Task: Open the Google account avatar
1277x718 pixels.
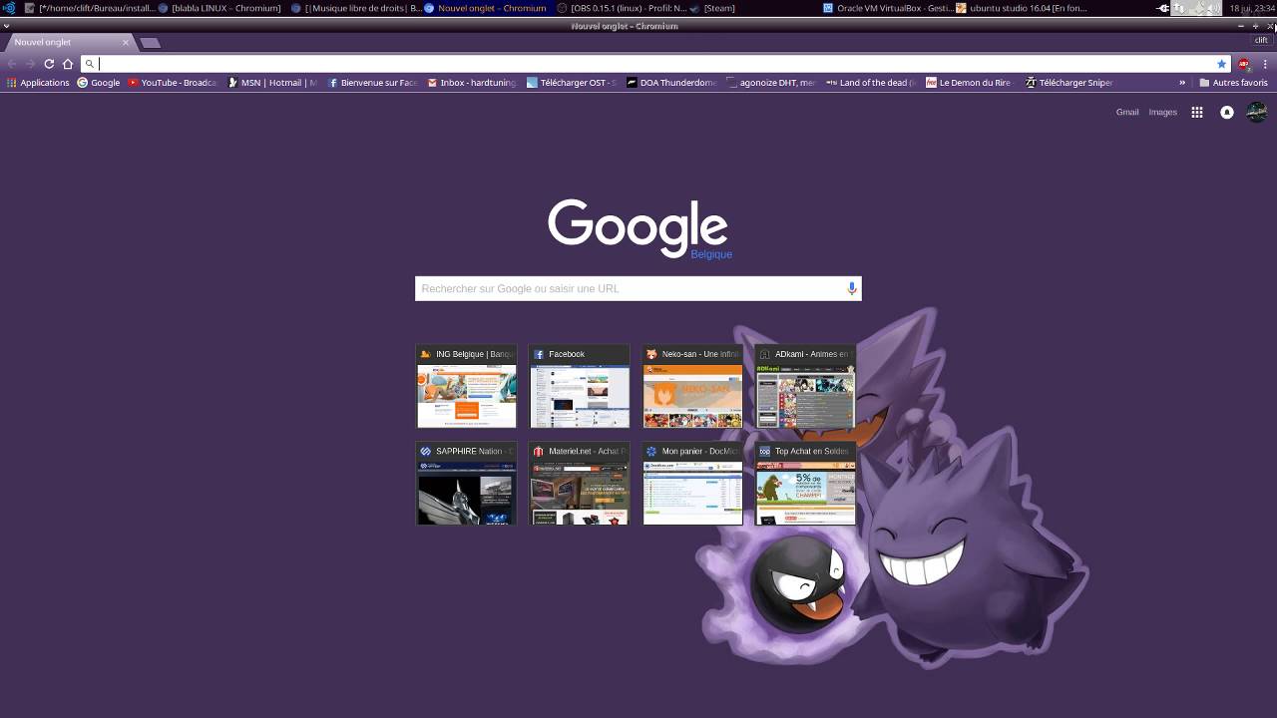Action: click(x=1257, y=112)
